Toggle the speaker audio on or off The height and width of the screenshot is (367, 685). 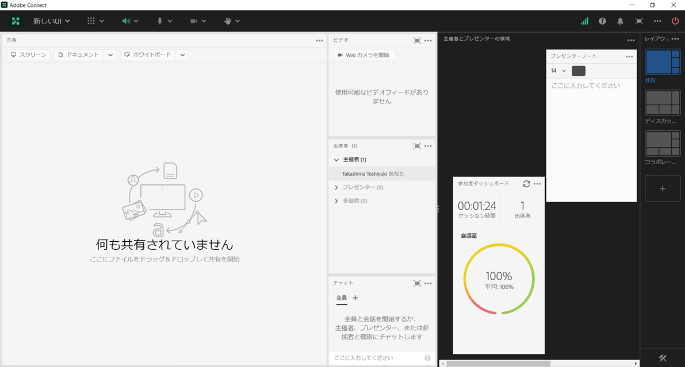click(125, 21)
